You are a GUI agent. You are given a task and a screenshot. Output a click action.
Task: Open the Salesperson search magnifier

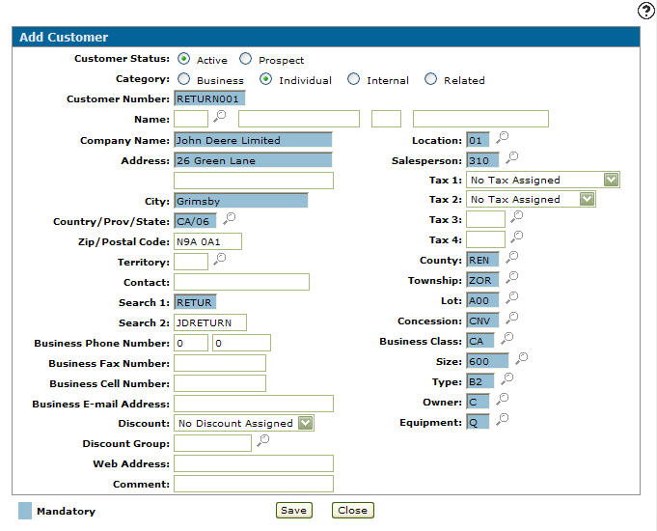pyautogui.click(x=512, y=158)
